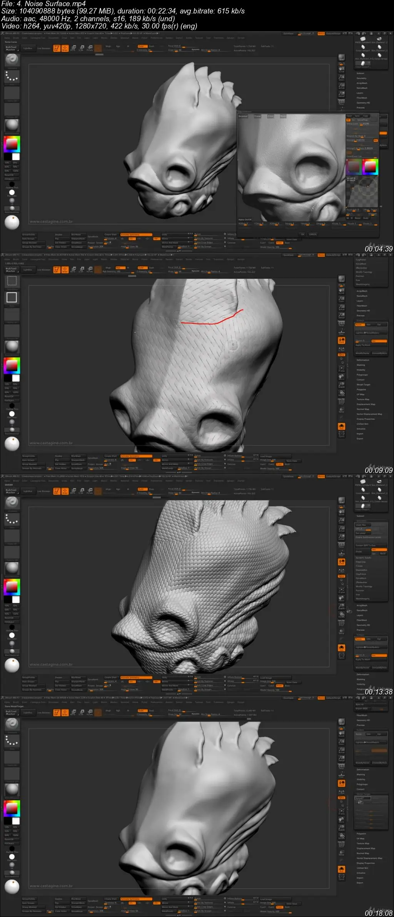
Task: Expand Deformation section in 00:09:09 frame
Action: click(x=363, y=360)
